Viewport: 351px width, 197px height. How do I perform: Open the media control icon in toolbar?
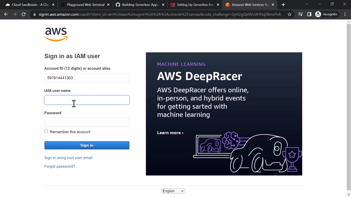tap(300, 14)
